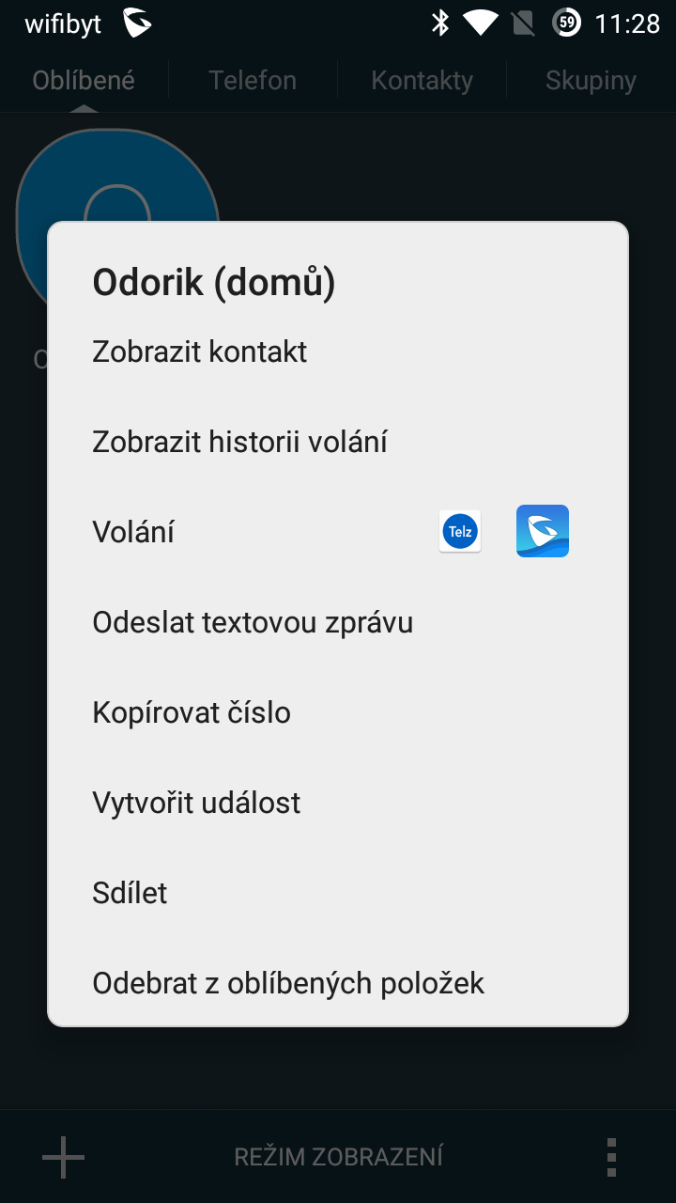Tap the Bluetooth status bar icon
Screen dimensions: 676x1203
[440, 23]
